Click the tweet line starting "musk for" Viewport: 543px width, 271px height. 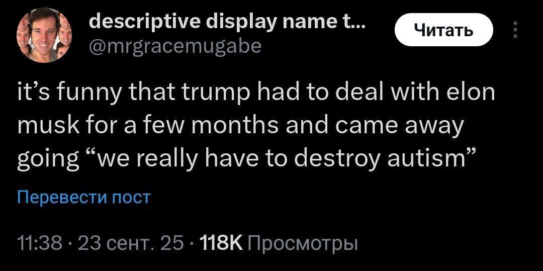[239, 126]
